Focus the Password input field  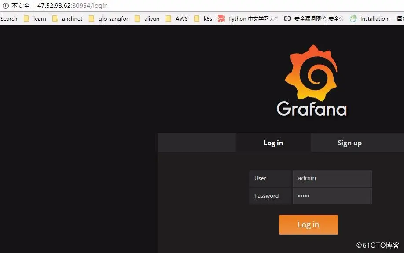[332, 196]
